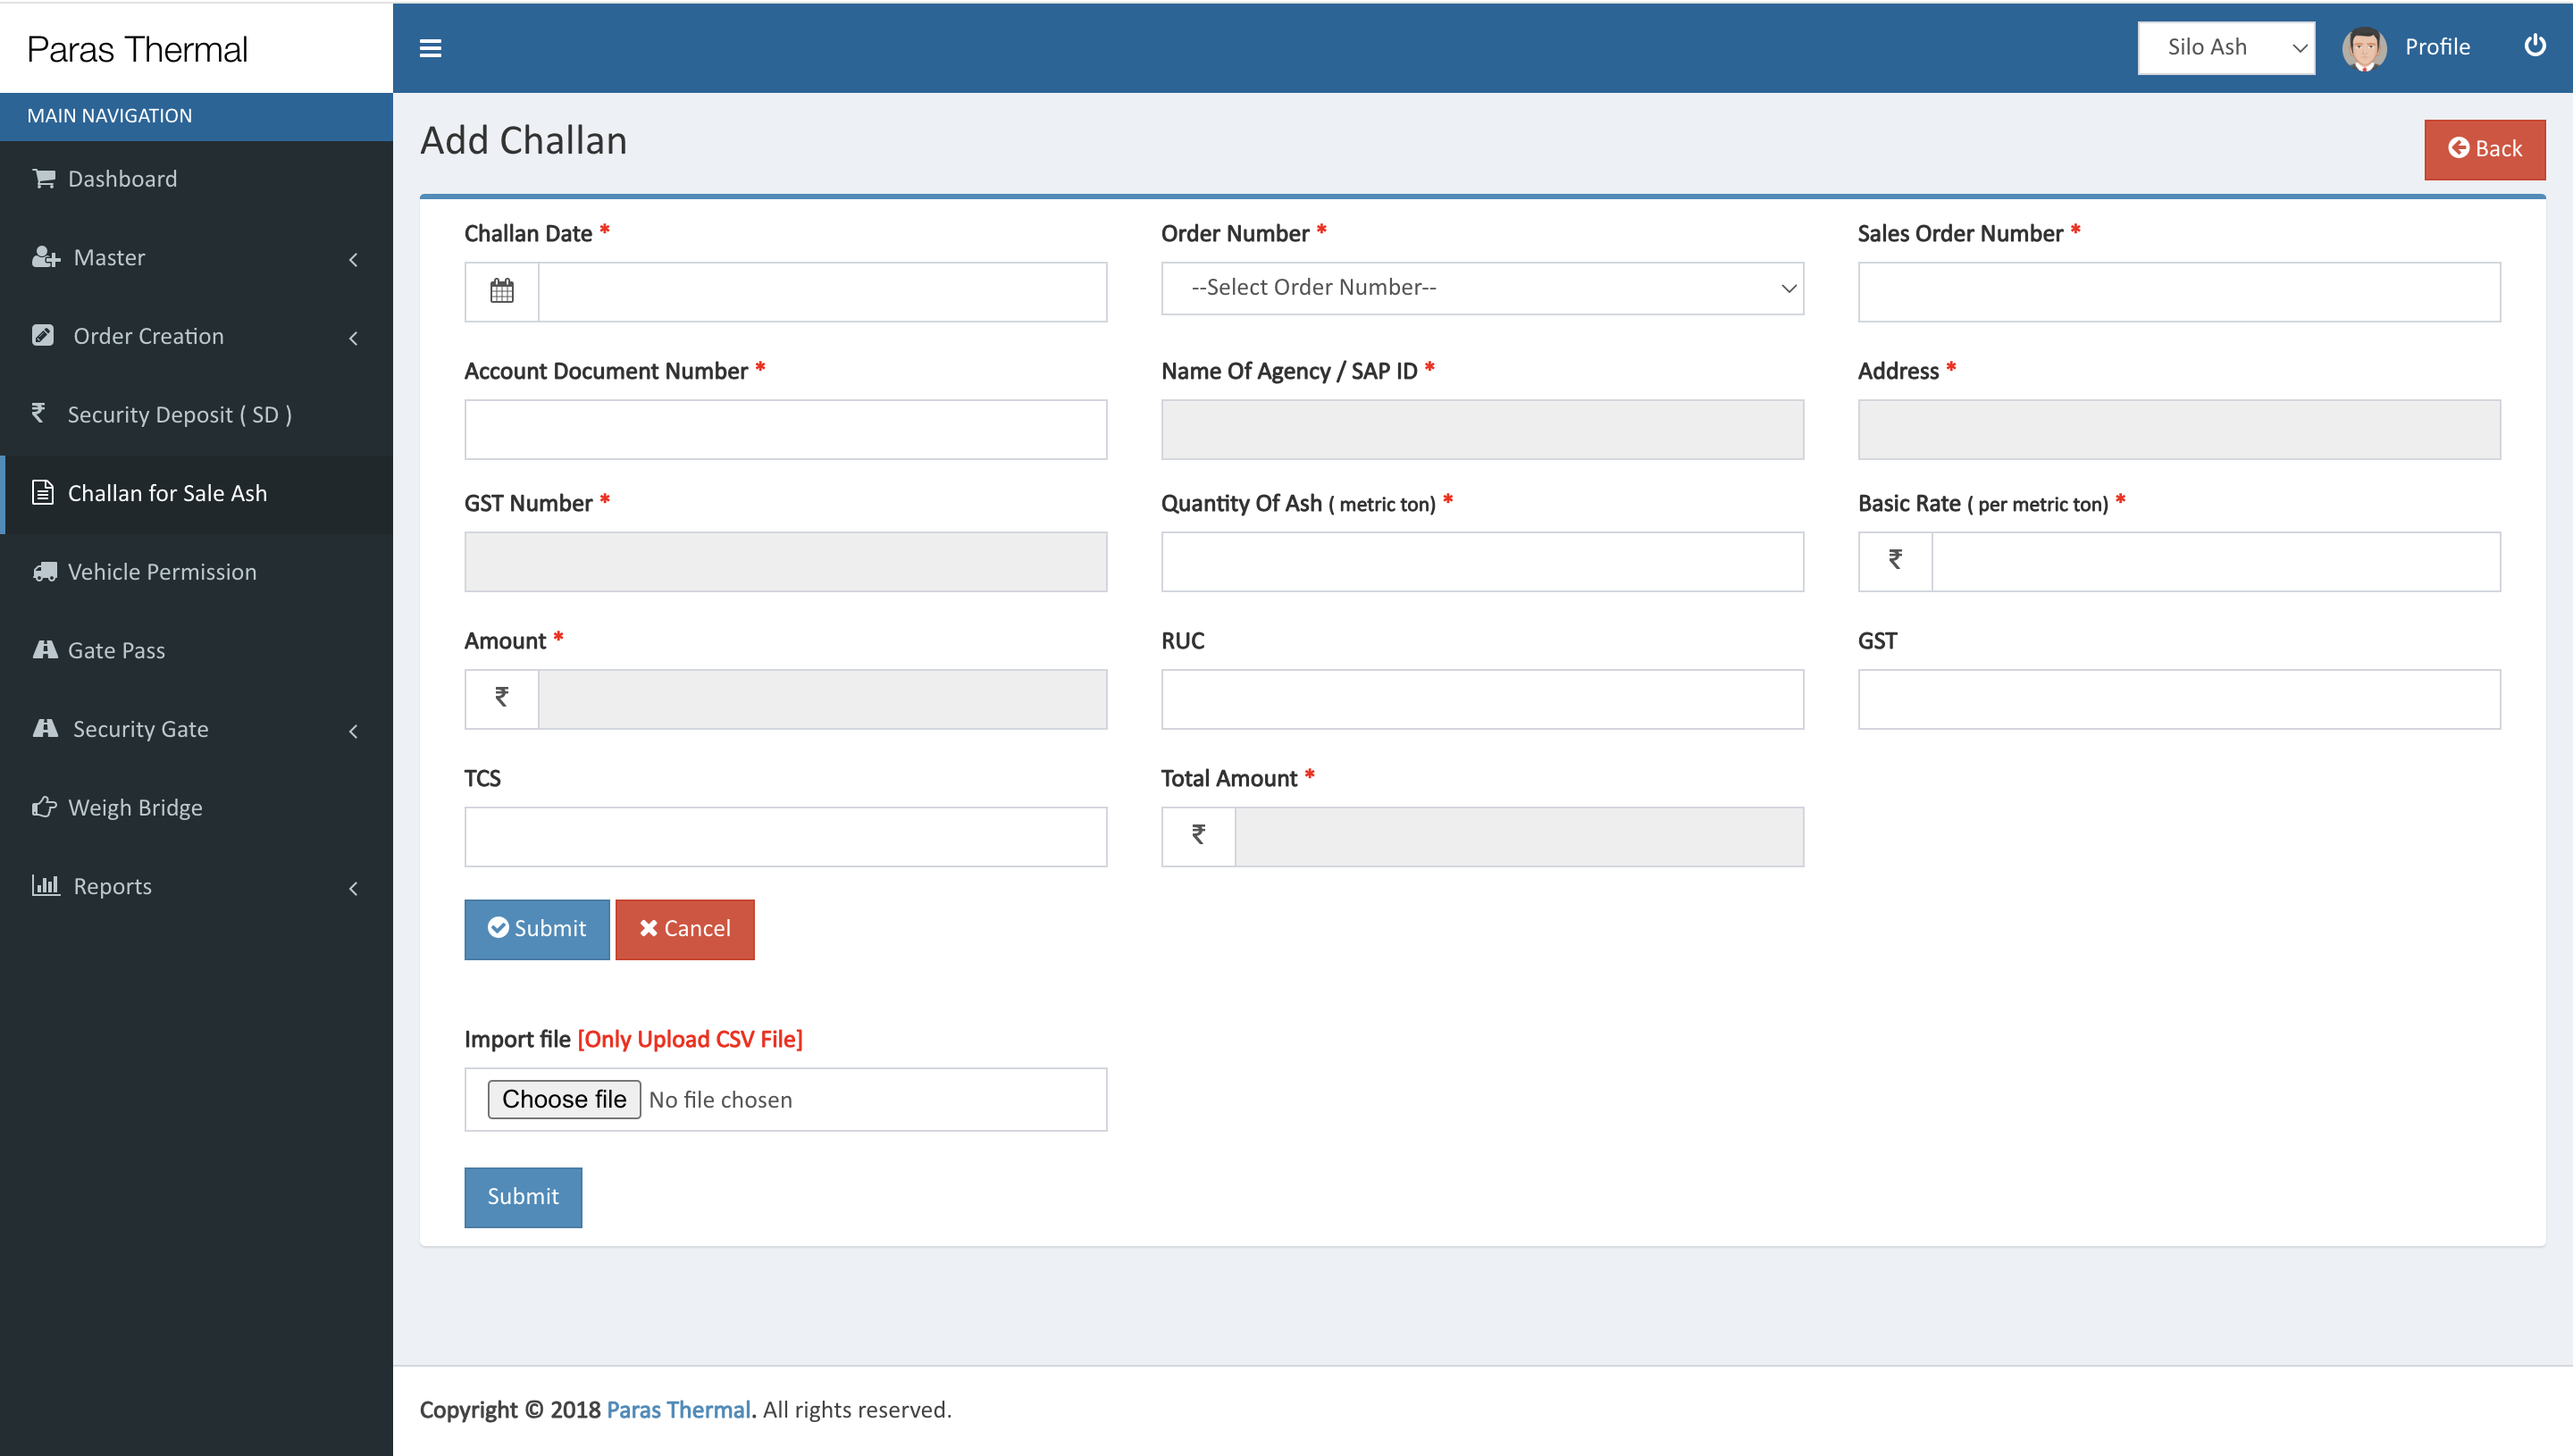
Task: Select Order Number from dropdown
Action: pyautogui.click(x=1483, y=286)
